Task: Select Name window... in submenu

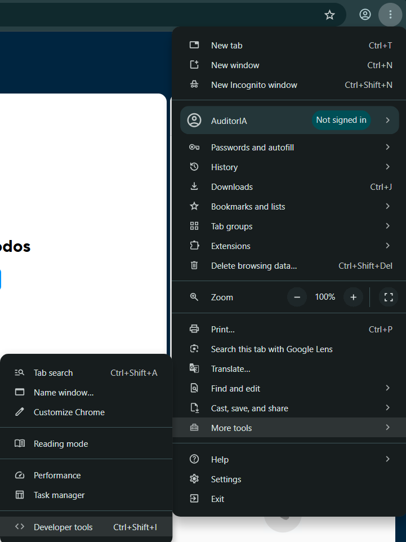Action: click(x=86, y=393)
